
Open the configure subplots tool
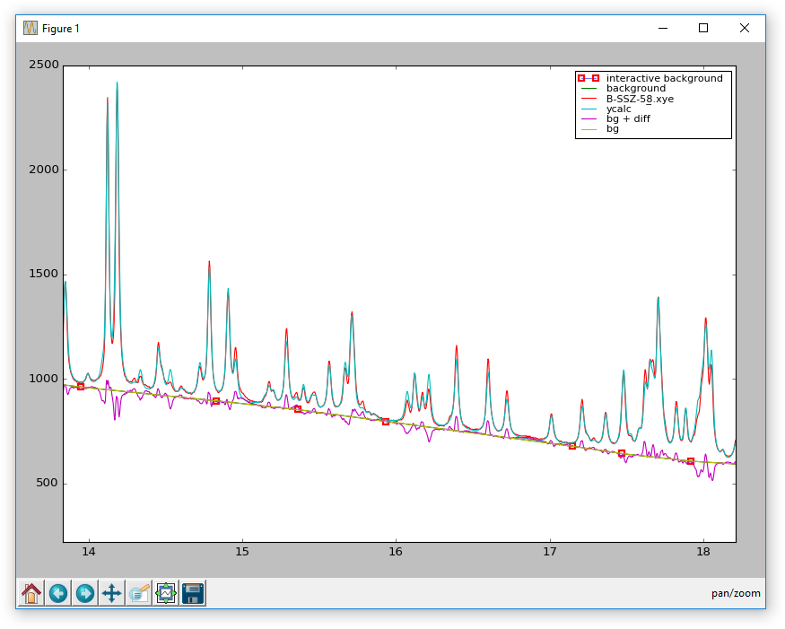(166, 593)
